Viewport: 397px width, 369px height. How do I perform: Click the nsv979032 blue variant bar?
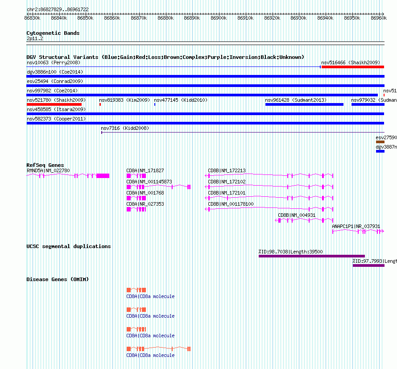pyautogui.click(x=368, y=104)
